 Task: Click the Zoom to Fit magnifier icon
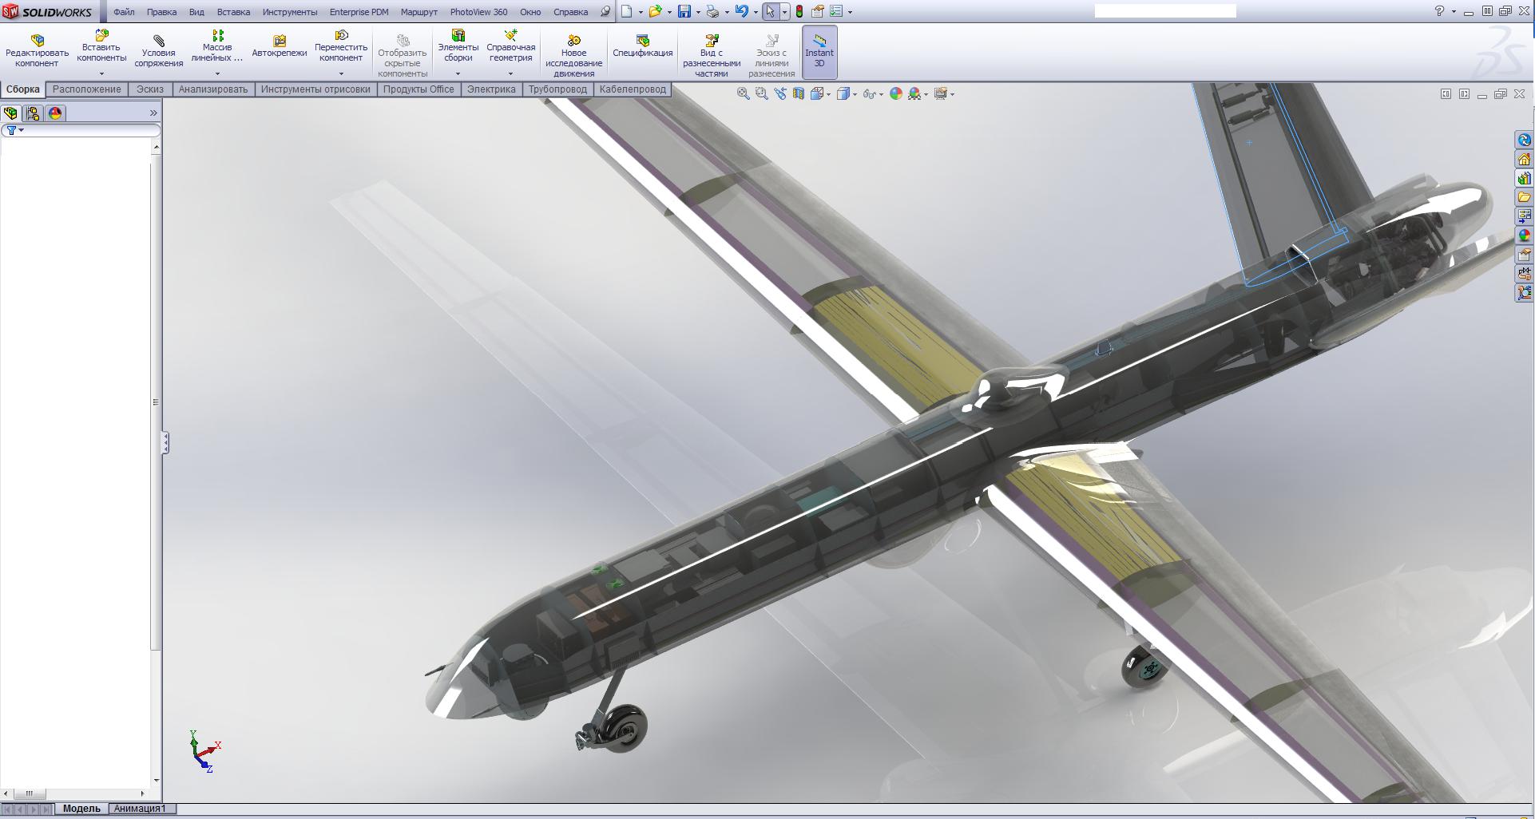pos(743,93)
